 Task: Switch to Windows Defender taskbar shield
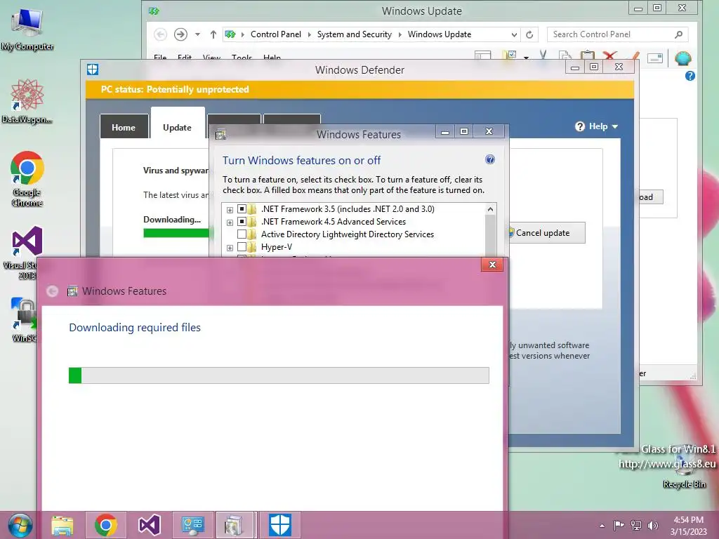pos(279,525)
